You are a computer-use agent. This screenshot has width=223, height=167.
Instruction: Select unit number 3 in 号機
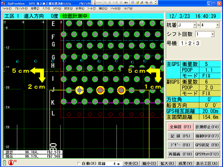coord(198,43)
